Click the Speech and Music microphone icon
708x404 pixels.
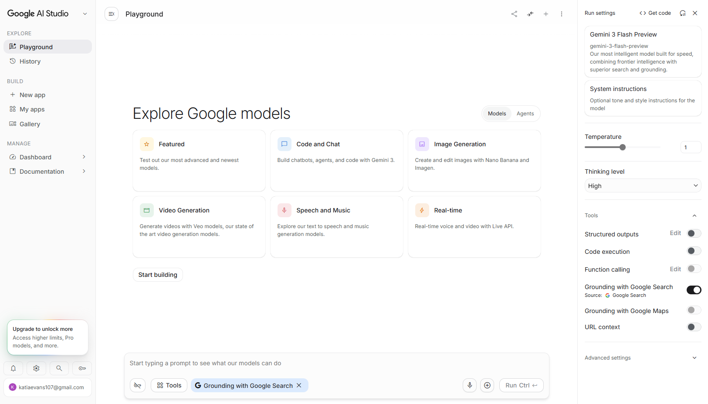285,210
